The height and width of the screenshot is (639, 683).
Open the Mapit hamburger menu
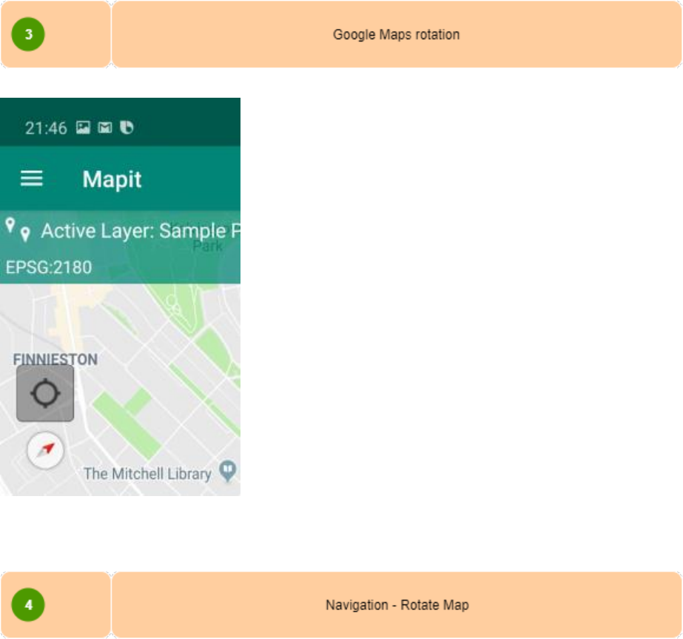pyautogui.click(x=31, y=178)
